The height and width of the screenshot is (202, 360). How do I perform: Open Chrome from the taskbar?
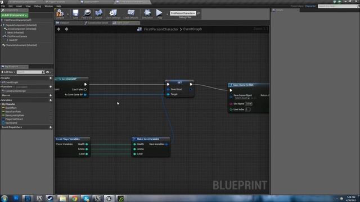(74, 198)
